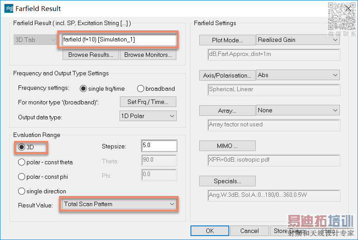Image resolution: width=358 pixels, height=240 pixels.
Task: Click the Plot Mode... button
Action: (x=227, y=40)
